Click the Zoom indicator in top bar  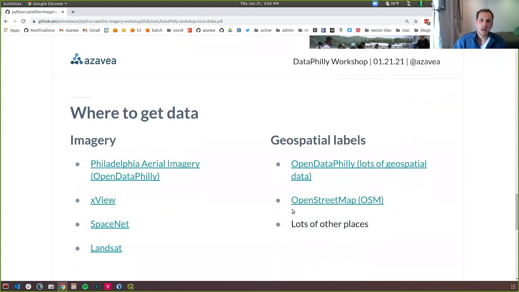pos(375,3)
